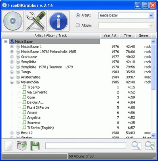Expand the Best 12 album
The height and width of the screenshot is (161, 158).
coord(12,133)
